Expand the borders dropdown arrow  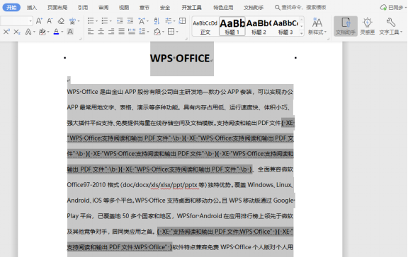pos(177,32)
